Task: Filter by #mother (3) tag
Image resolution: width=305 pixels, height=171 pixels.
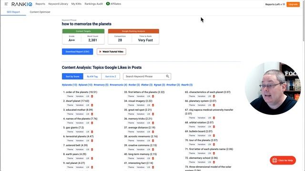Action: click(173, 85)
